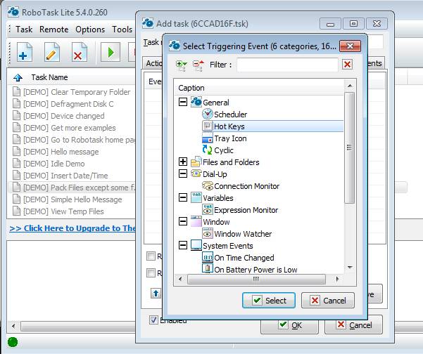The width and height of the screenshot is (423, 354).
Task: Collapse the System Events category
Action: coord(183,246)
